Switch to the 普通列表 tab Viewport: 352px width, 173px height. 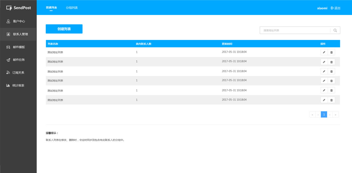tap(51, 8)
